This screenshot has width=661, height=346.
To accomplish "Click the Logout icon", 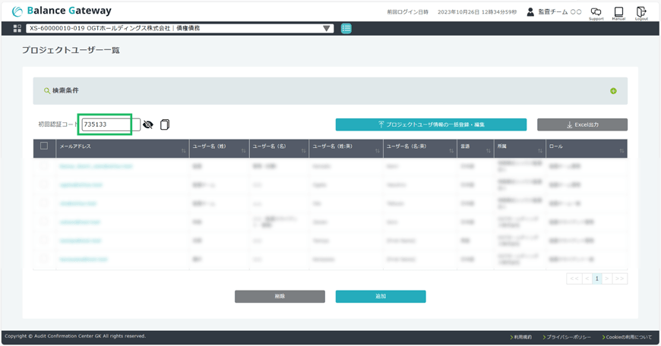I will click(641, 12).
